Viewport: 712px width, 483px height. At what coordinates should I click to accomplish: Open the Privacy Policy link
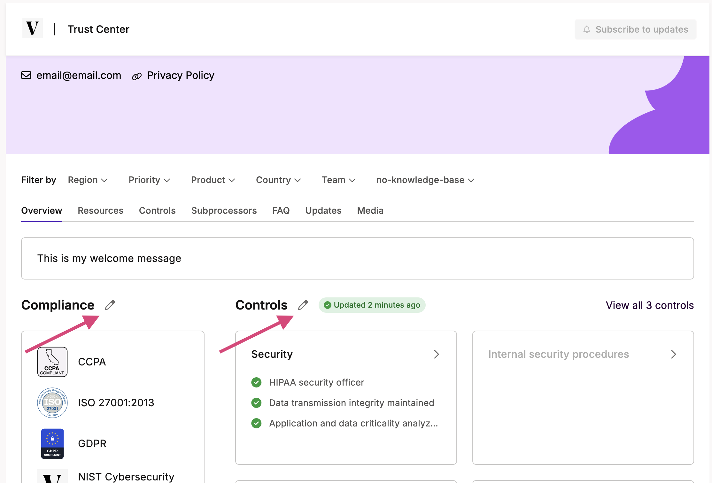(181, 75)
